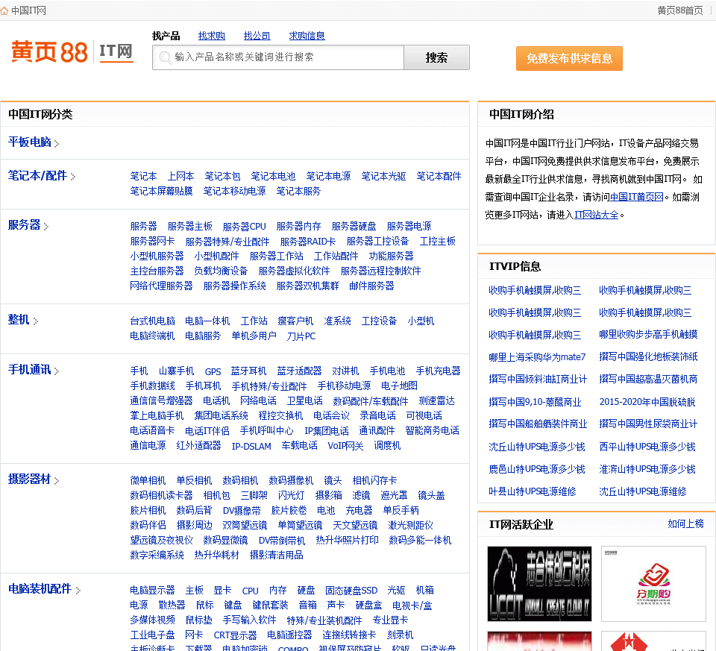Click the magnifier icon in search box

164,57
